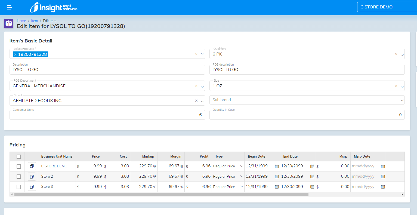Check the Store 3 row checkbox
This screenshot has height=215, width=417.
(x=19, y=187)
